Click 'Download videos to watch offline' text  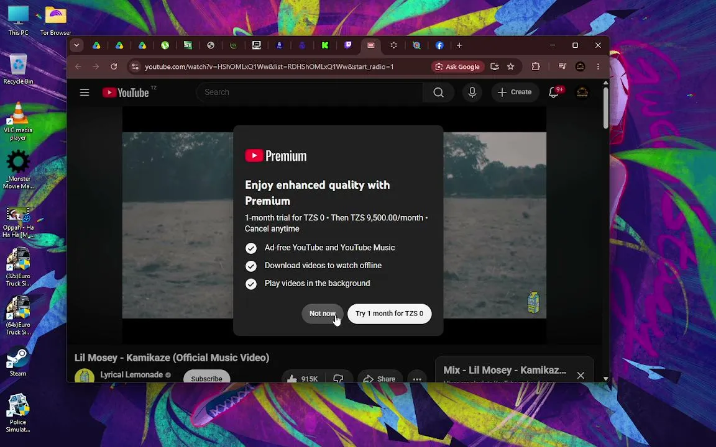(323, 266)
